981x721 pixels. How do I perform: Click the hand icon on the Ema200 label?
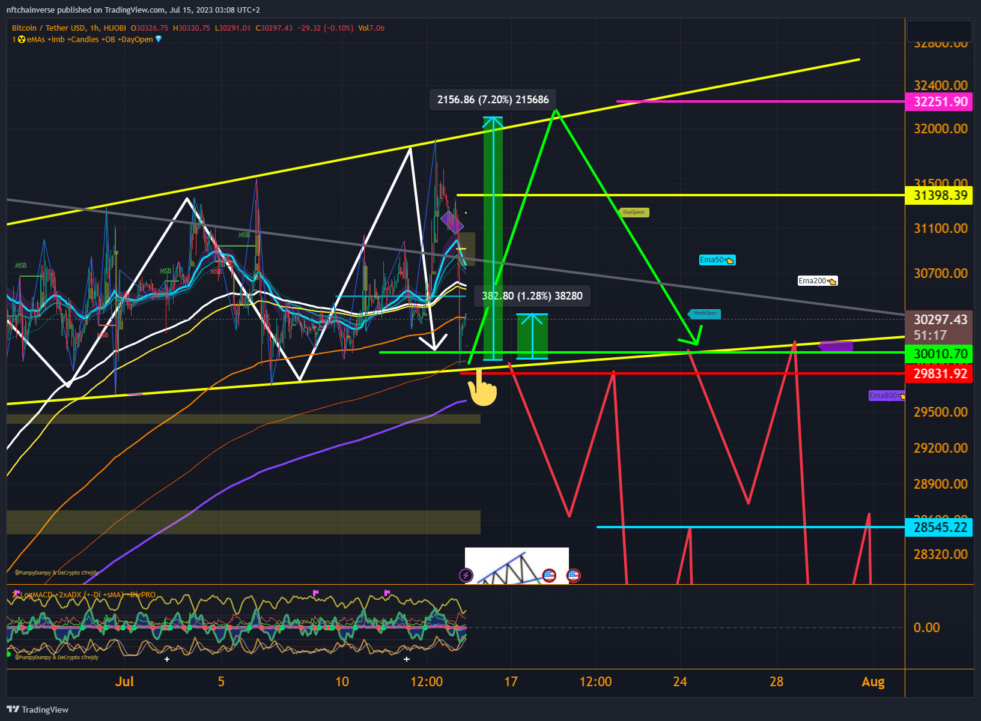coord(832,281)
